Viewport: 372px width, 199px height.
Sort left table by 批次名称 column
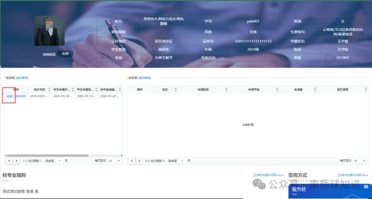tap(49, 90)
